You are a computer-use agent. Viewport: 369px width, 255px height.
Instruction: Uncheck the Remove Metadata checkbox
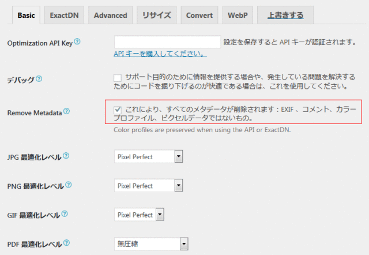pos(118,110)
